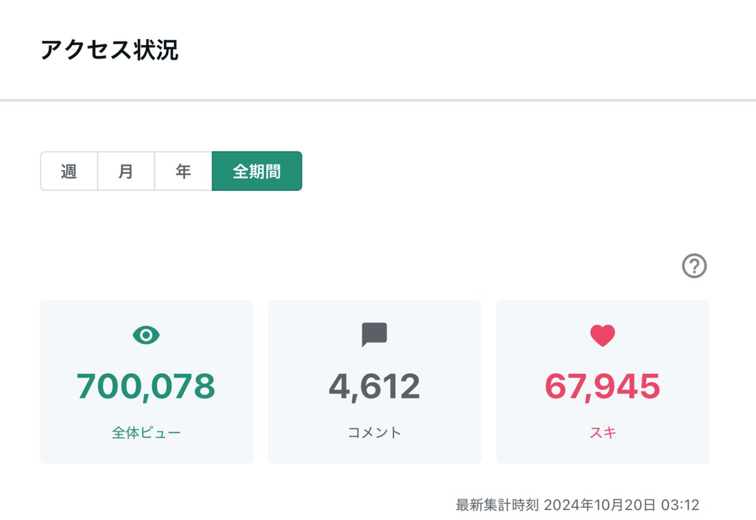Click the 全体ビュー label
Viewport: 756px width, 520px height.
click(x=146, y=433)
